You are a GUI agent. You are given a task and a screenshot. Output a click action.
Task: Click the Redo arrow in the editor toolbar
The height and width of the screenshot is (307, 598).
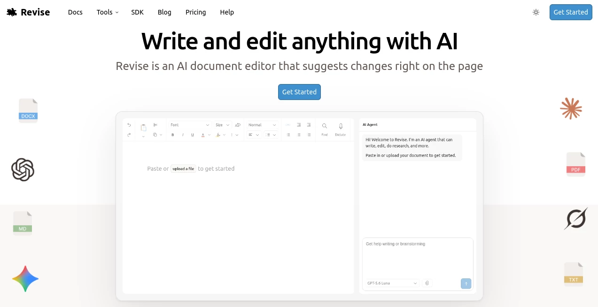coord(129,135)
